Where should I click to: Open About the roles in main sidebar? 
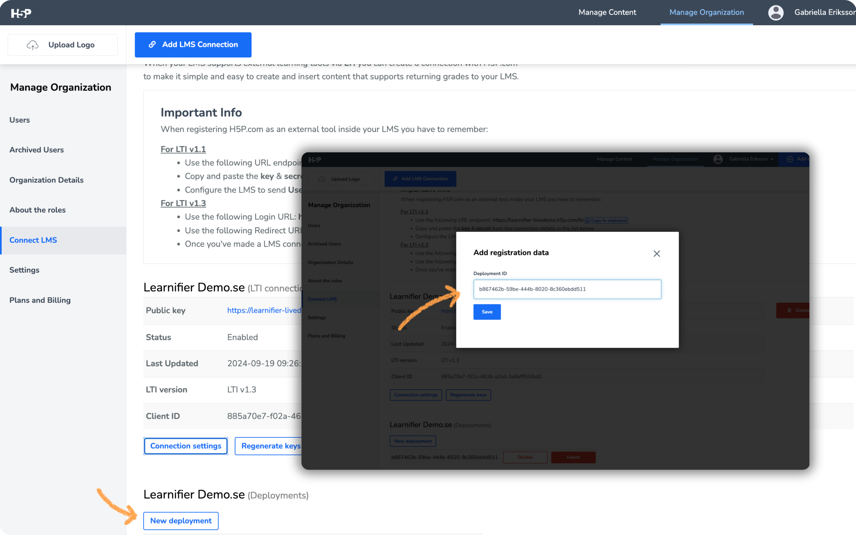[37, 210]
